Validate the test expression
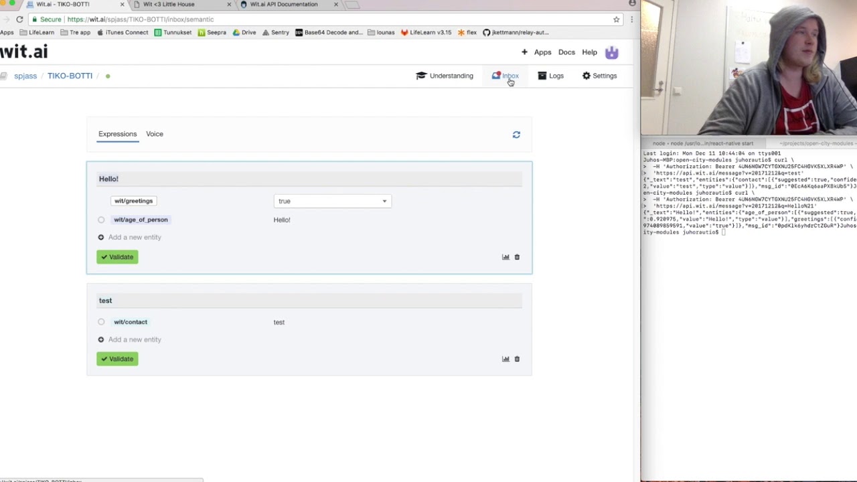 click(117, 359)
